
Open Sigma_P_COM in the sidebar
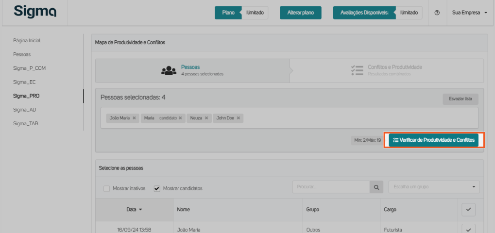[x=29, y=68]
